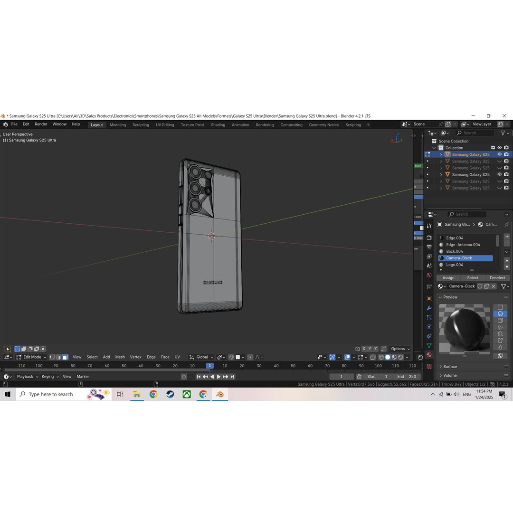The height and width of the screenshot is (513, 513).
Task: Open the Object properties tab icon
Action: tap(429, 298)
